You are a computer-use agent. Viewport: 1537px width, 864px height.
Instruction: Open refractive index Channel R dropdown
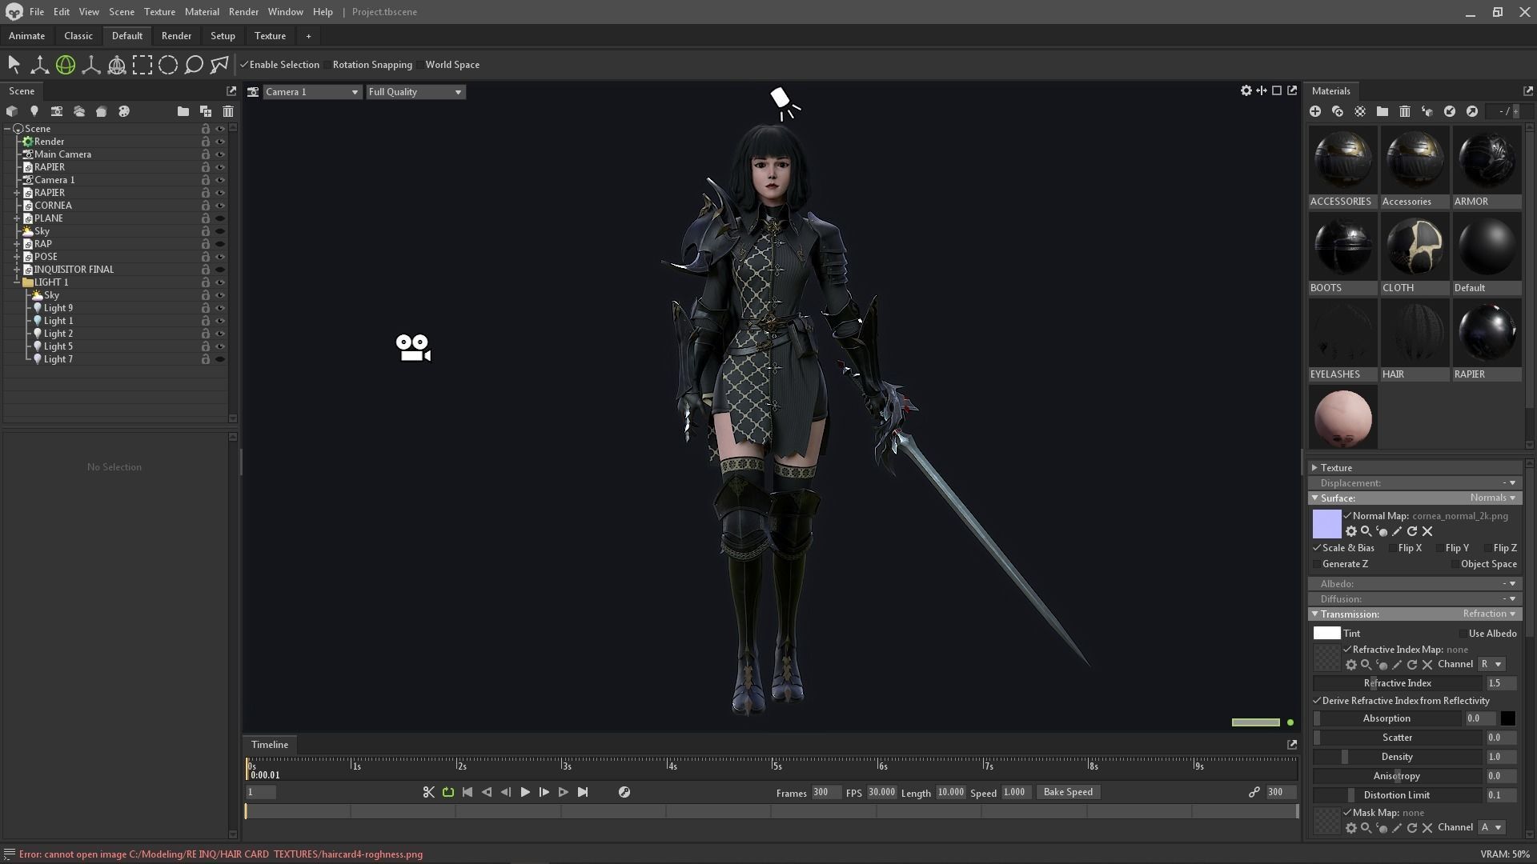[x=1491, y=664]
